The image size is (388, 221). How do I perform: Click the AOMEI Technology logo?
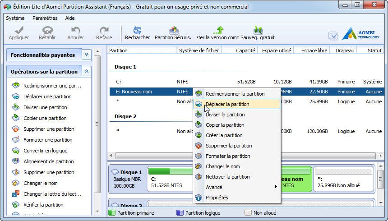point(360,34)
